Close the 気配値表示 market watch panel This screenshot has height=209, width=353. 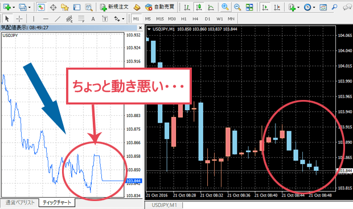(x=140, y=28)
